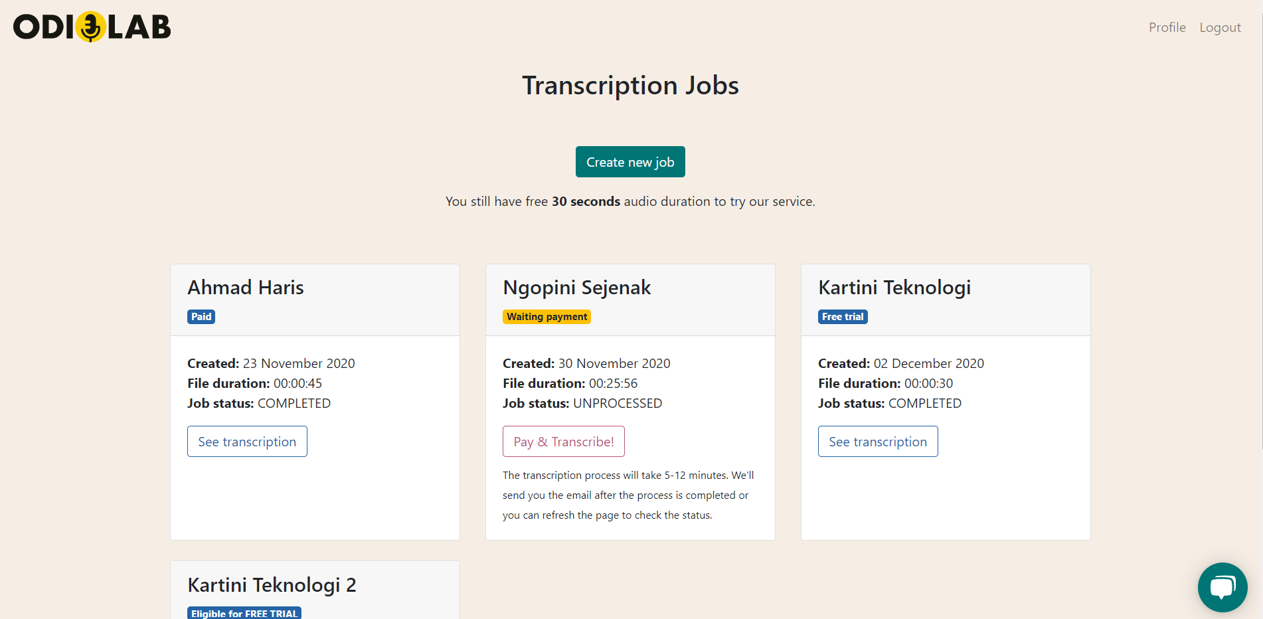This screenshot has height=619, width=1263.
Task: Select the Kartini Teknologi job title
Action: [x=894, y=288]
